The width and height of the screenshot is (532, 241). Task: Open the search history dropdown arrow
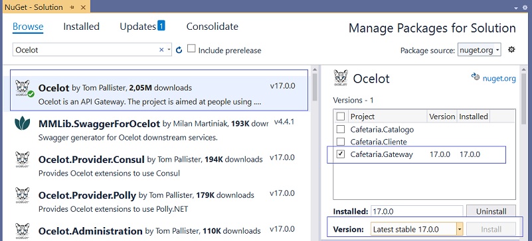(169, 50)
